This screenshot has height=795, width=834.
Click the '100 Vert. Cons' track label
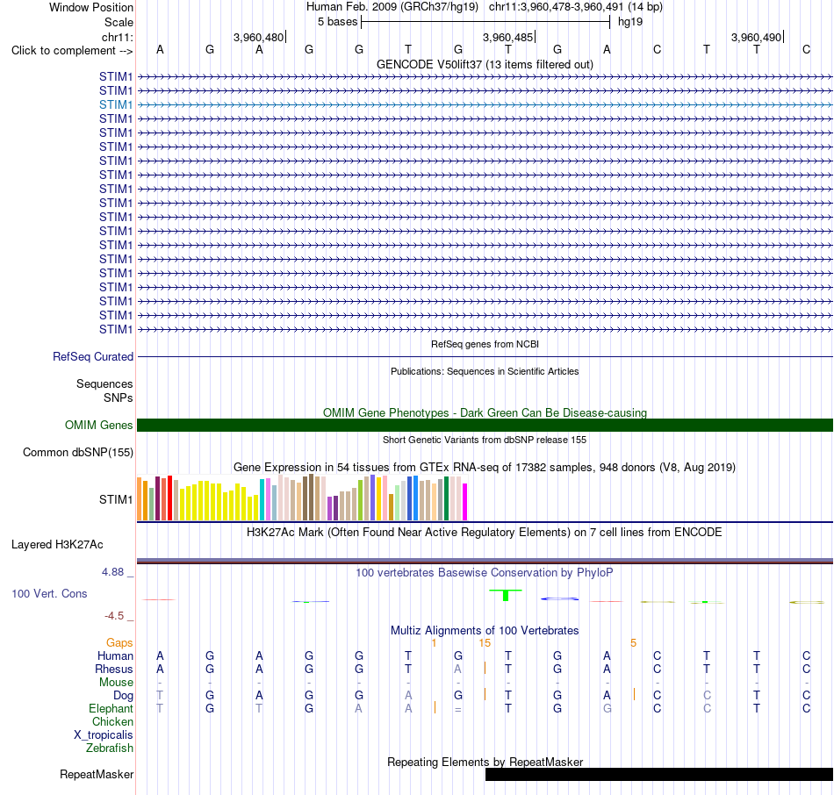tap(49, 593)
